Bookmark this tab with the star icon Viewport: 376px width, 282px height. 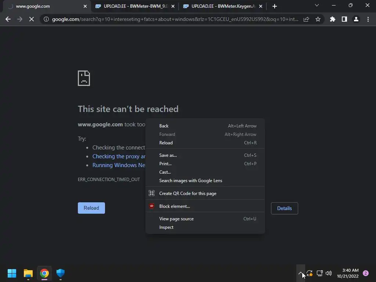point(318,19)
